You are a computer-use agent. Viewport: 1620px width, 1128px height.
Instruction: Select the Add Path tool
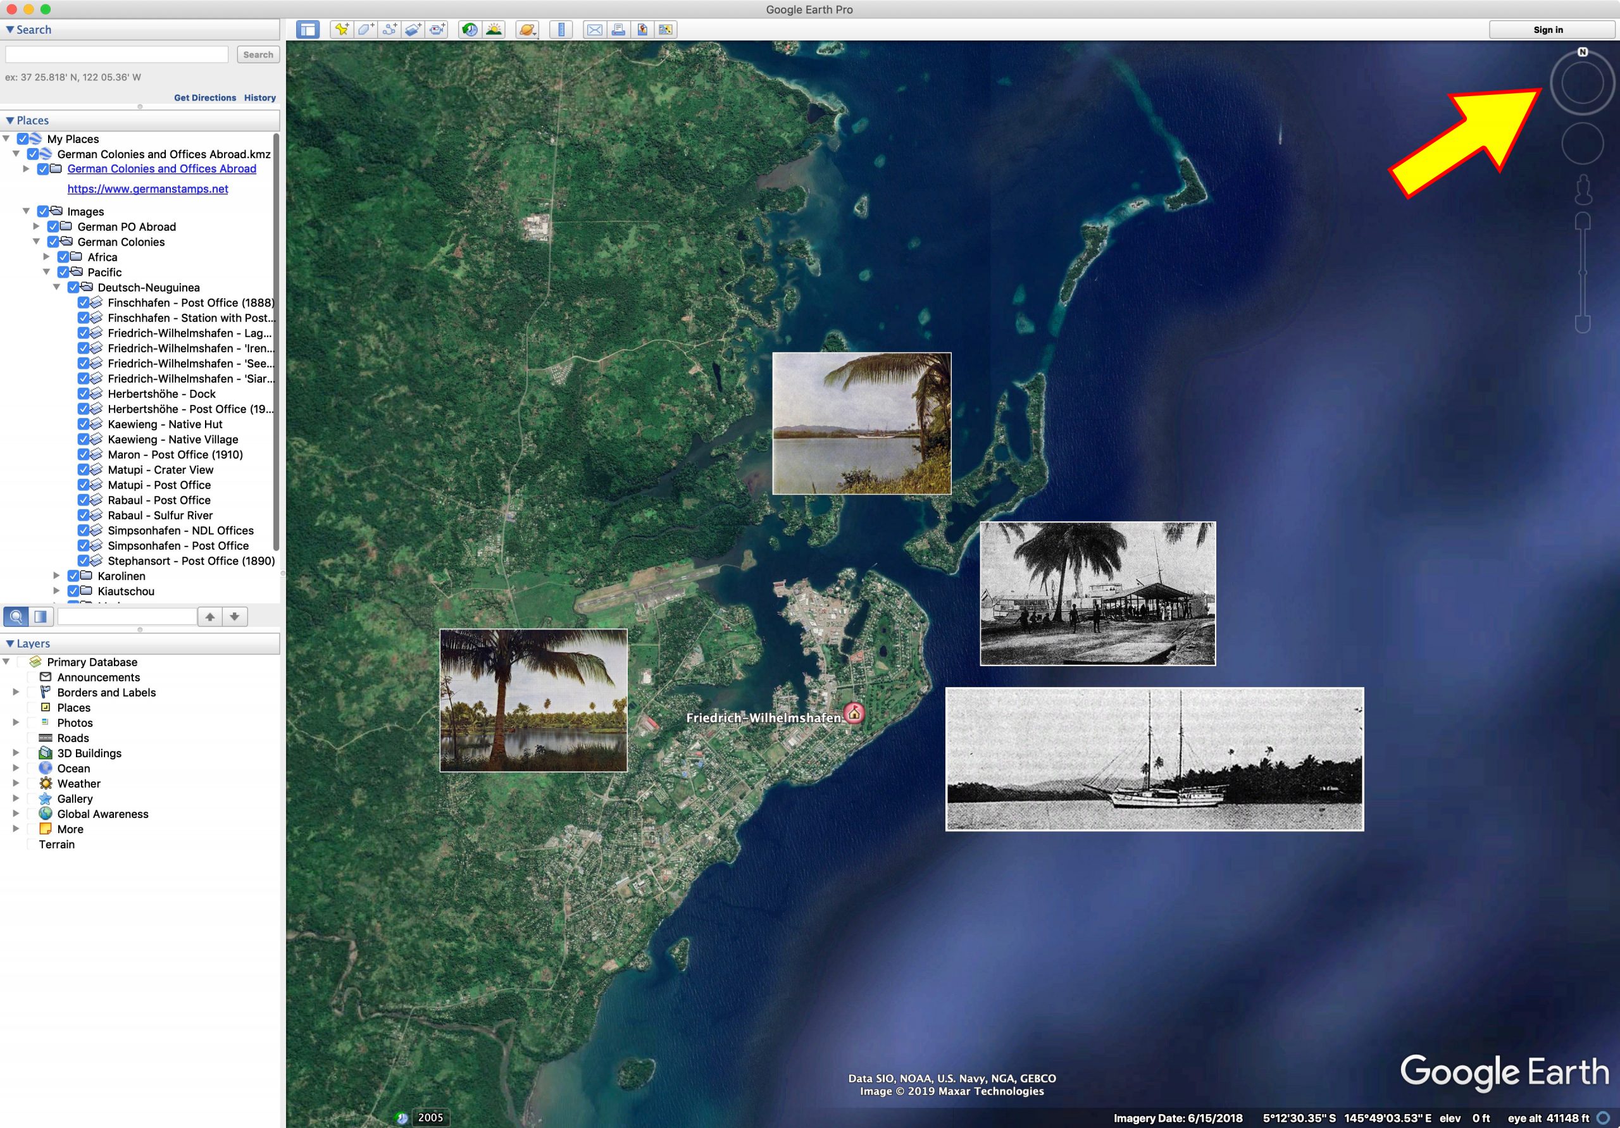click(x=389, y=30)
